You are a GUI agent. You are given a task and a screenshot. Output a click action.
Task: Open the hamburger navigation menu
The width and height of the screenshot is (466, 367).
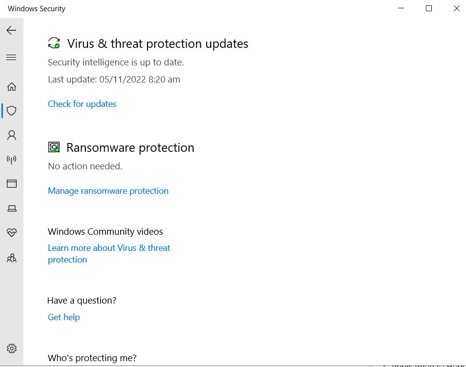(11, 57)
